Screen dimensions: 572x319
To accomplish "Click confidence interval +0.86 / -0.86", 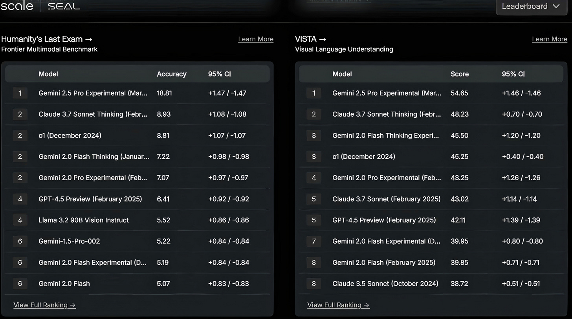I will 229,220.
